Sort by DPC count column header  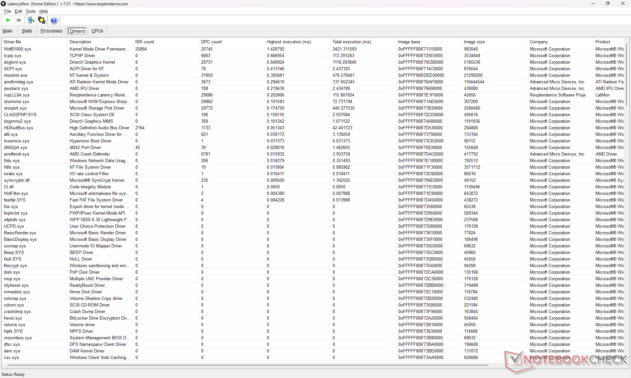[x=211, y=42]
